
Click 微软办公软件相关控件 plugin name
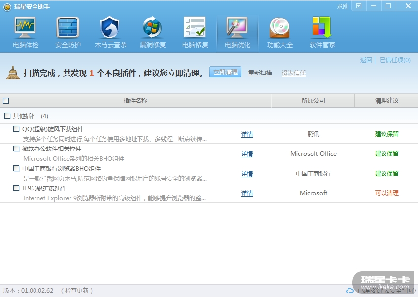click(52, 149)
